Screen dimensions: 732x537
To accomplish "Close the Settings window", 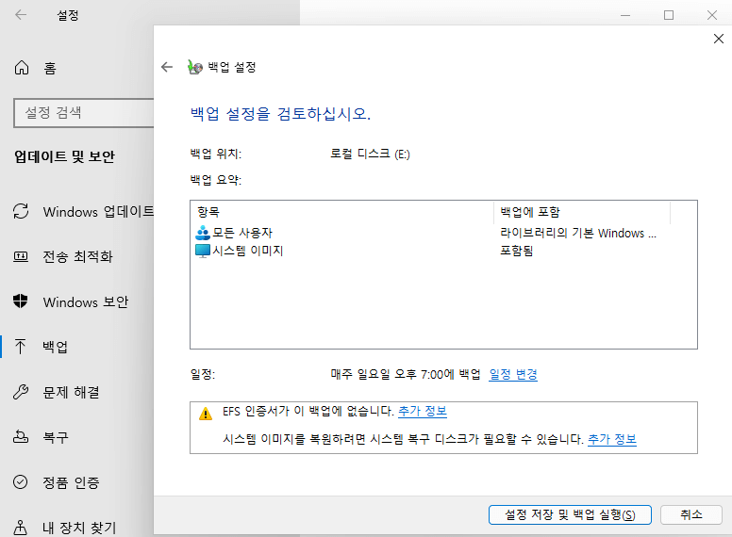I will (712, 15).
